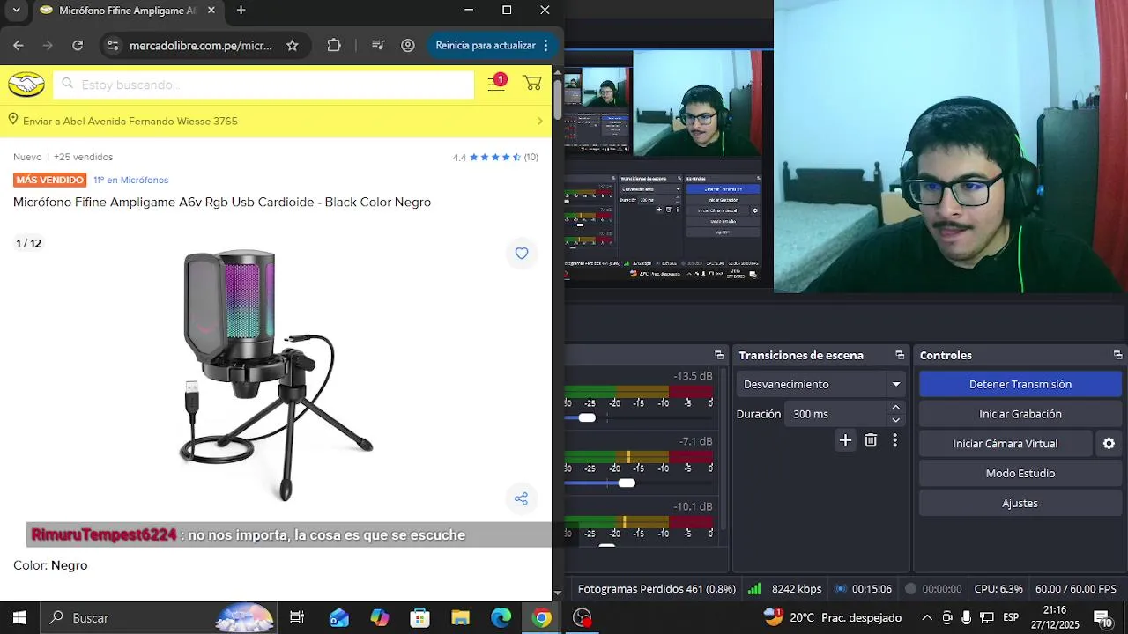Image resolution: width=1128 pixels, height=634 pixels.
Task: Click Detener Transmisión in OBS
Action: pos(1020,384)
